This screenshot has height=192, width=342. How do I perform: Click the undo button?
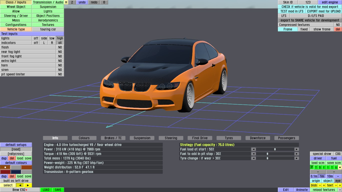point(82,2)
